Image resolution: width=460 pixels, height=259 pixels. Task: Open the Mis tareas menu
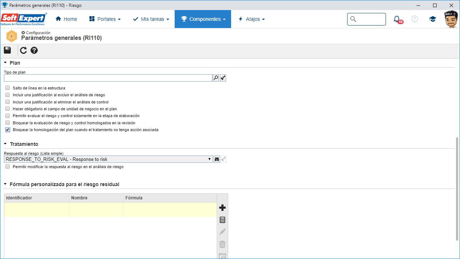point(151,19)
